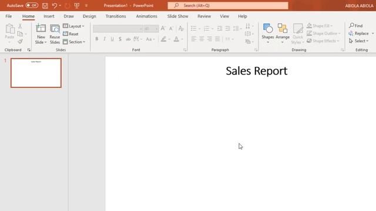The height and width of the screenshot is (211, 376).
Task: Click the Find button
Action: [x=356, y=26]
